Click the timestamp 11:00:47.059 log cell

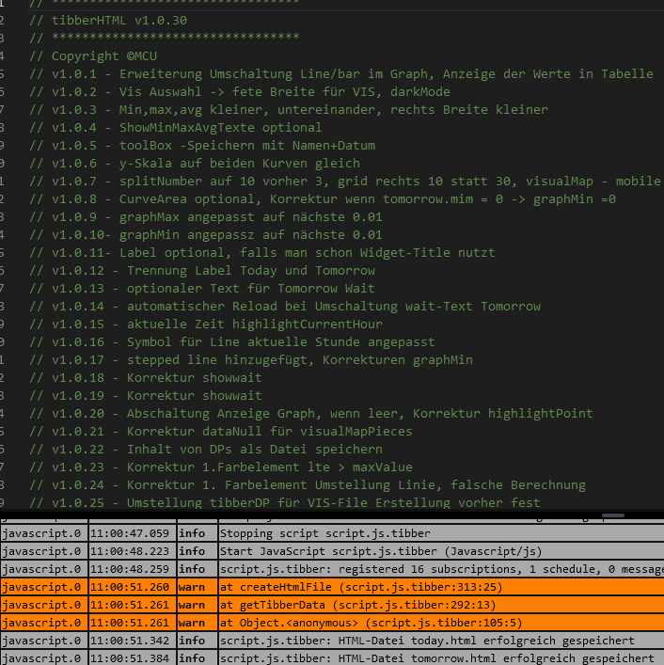(132, 533)
